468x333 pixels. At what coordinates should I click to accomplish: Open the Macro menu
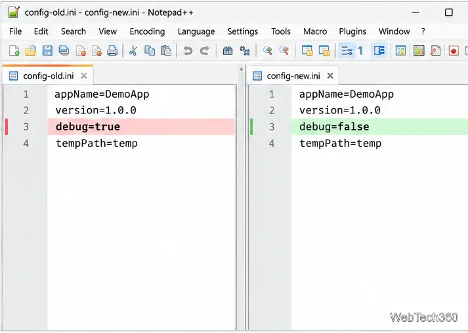point(315,31)
